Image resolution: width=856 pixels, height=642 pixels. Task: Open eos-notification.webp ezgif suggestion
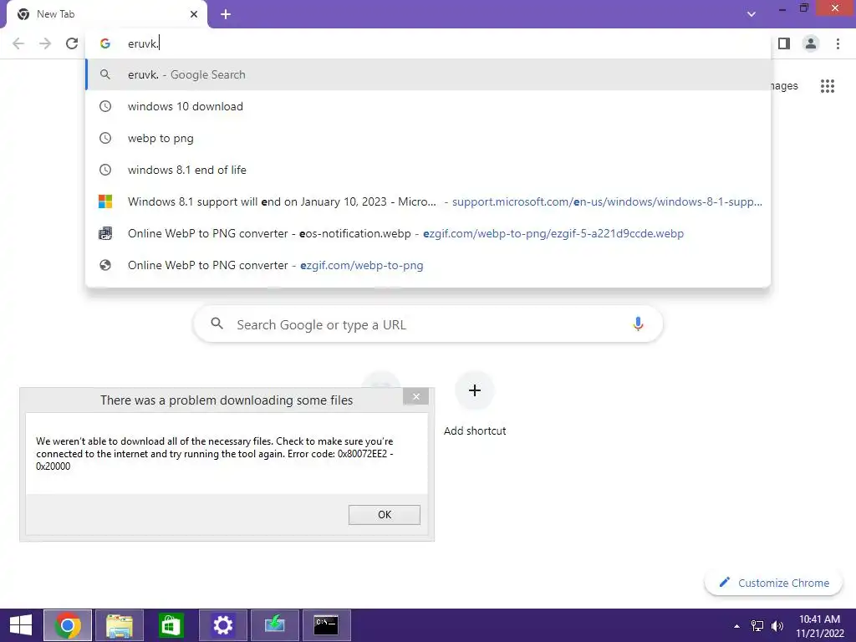click(x=428, y=233)
